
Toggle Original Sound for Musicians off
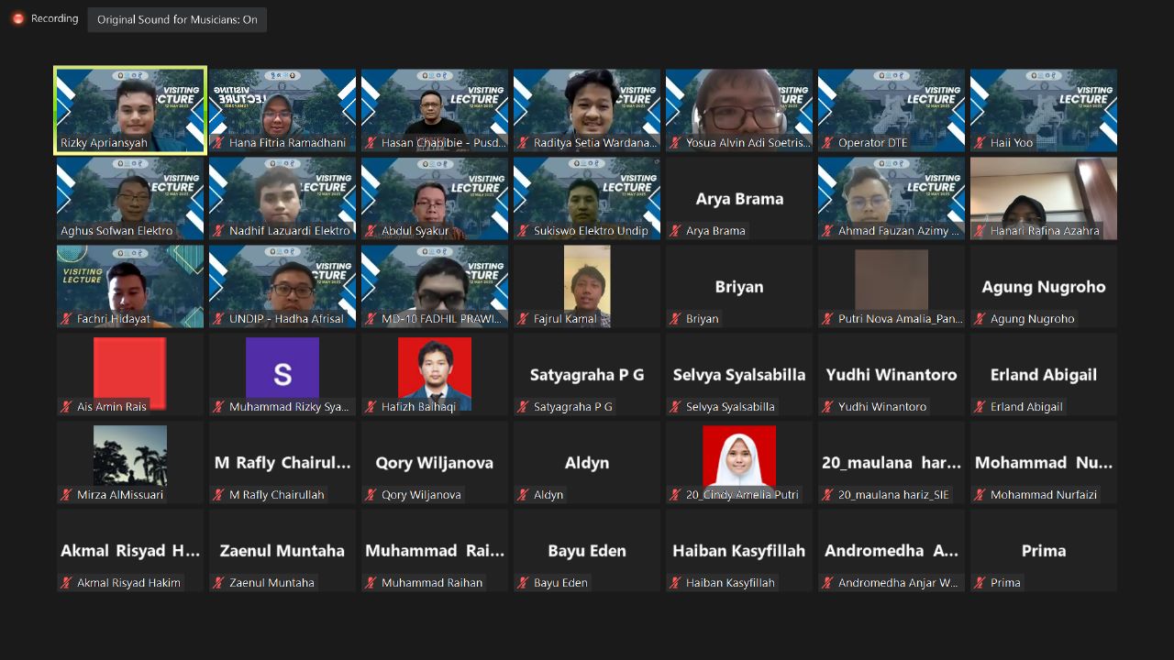click(177, 19)
